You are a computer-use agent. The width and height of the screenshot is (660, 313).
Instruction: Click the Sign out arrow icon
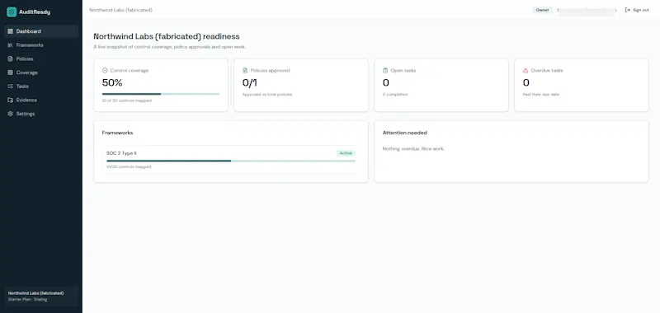tap(628, 10)
